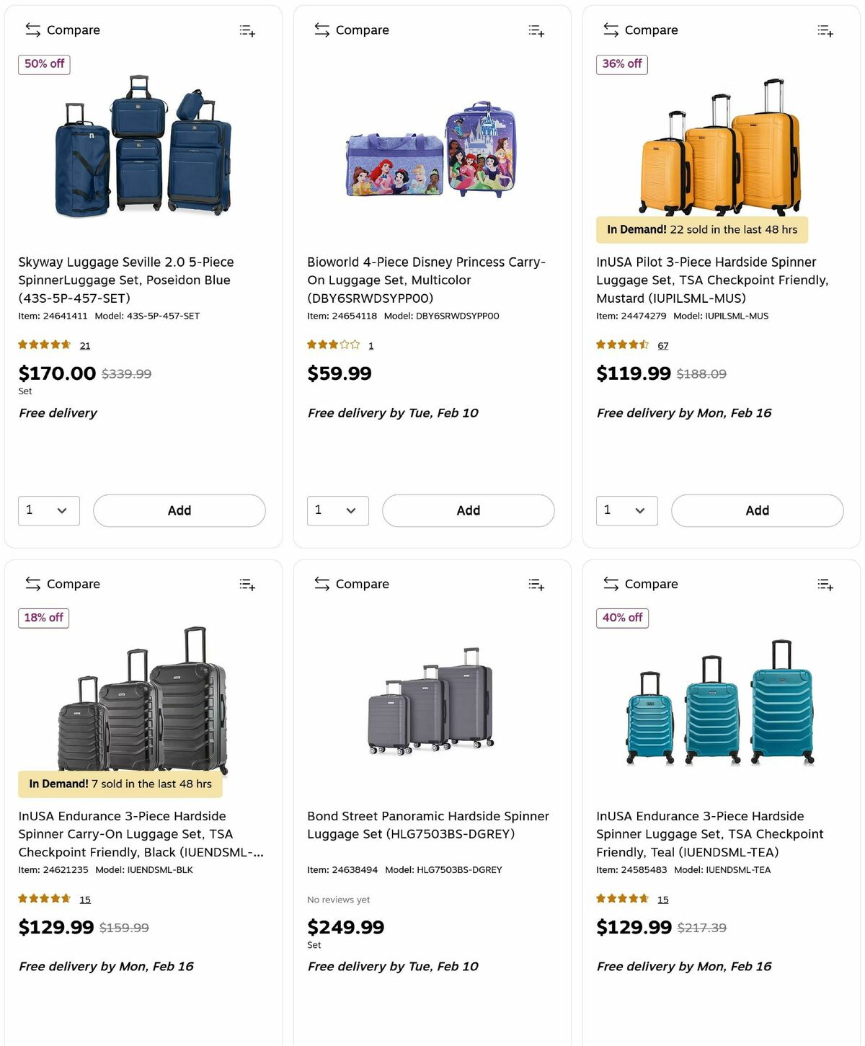This screenshot has height=1046, width=865.
Task: Open quantity dropdown for Skyway Seville set
Action: point(49,510)
